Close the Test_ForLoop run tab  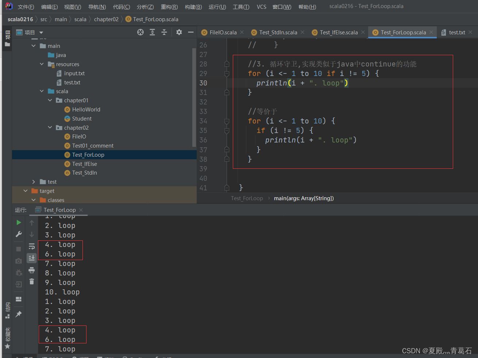coord(81,210)
